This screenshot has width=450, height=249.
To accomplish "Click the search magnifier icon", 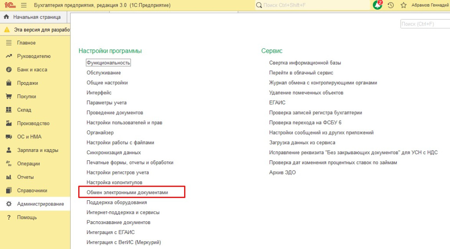I will [x=259, y=5].
